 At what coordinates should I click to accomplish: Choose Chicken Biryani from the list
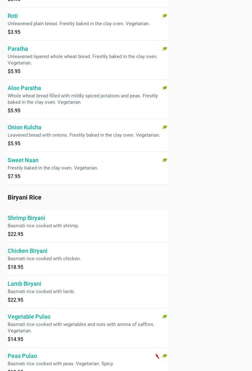pyautogui.click(x=27, y=251)
